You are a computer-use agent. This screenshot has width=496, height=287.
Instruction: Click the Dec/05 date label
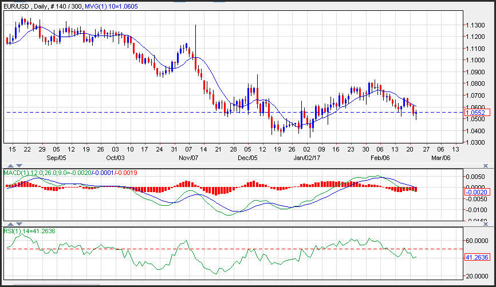(247, 157)
